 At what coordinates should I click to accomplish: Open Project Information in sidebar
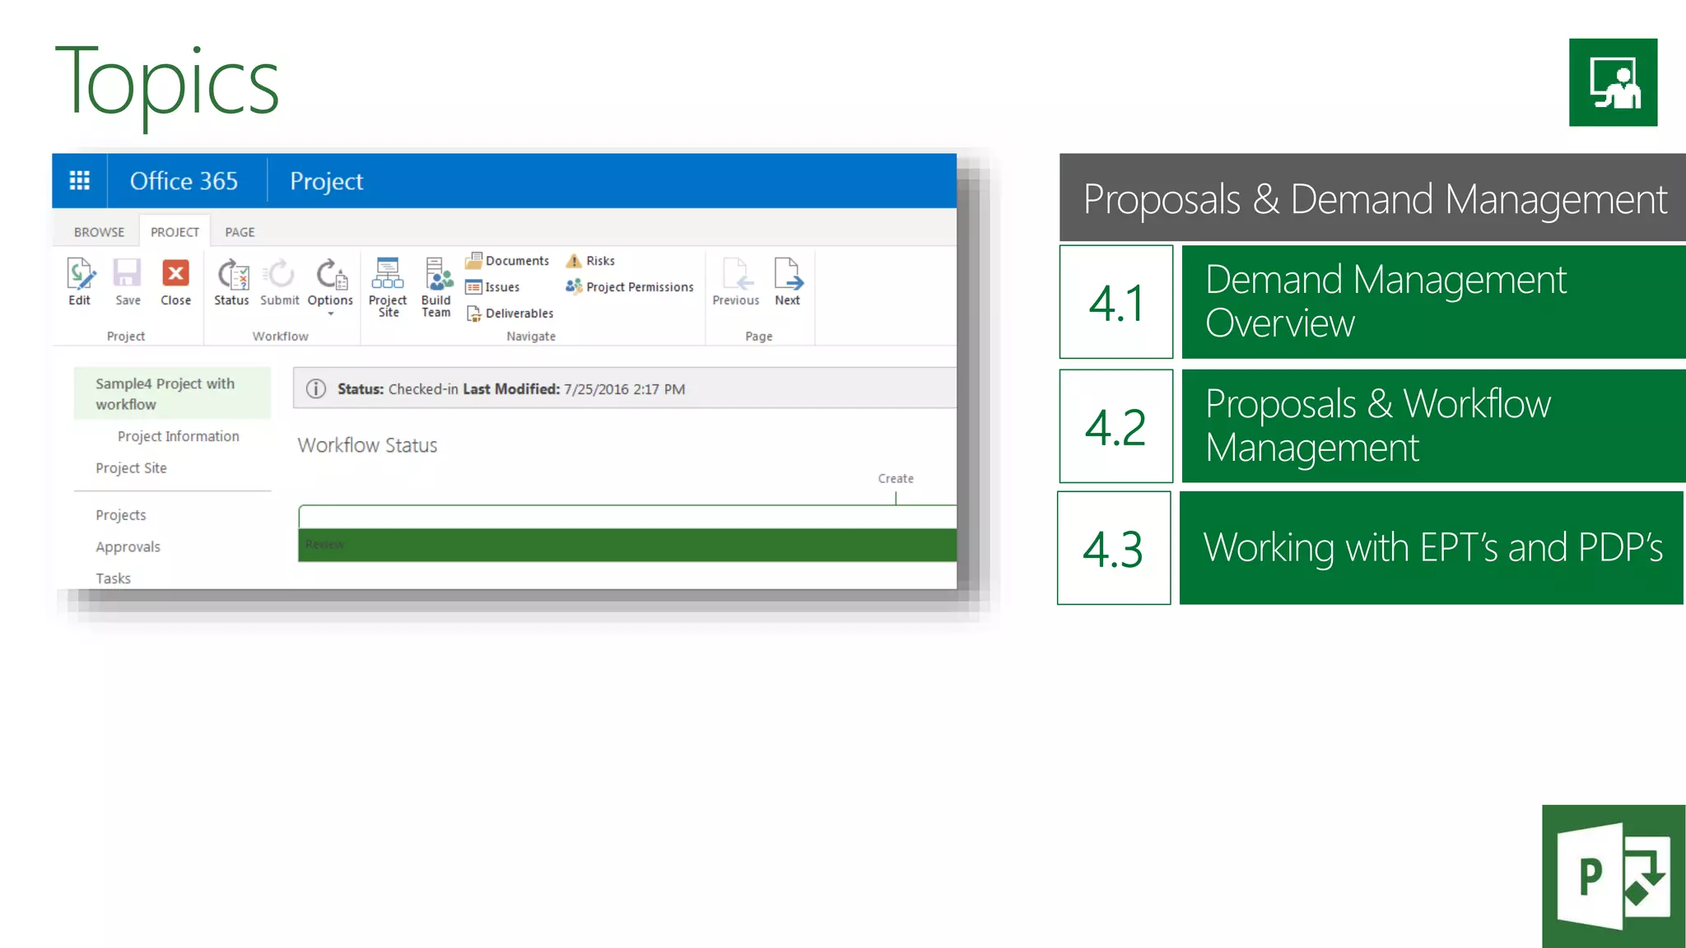178,436
